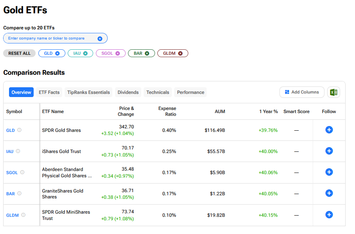Click the +40.15% one-year return
The image size is (355, 234).
point(268,215)
